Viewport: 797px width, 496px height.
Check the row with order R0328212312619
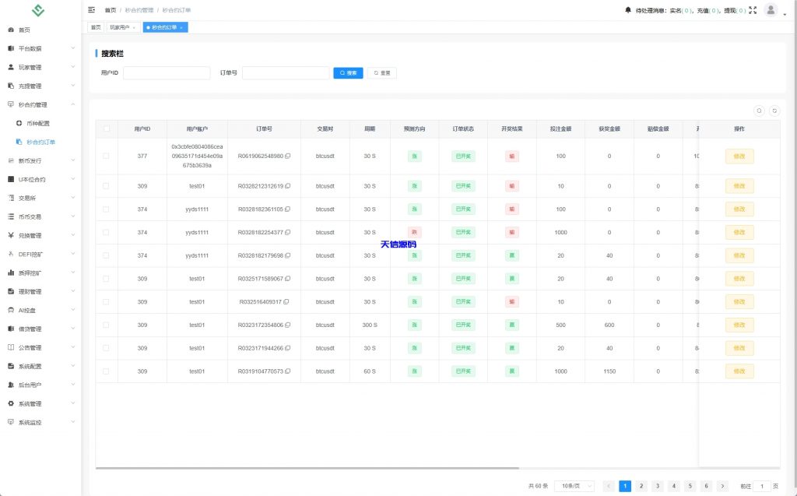click(x=106, y=186)
